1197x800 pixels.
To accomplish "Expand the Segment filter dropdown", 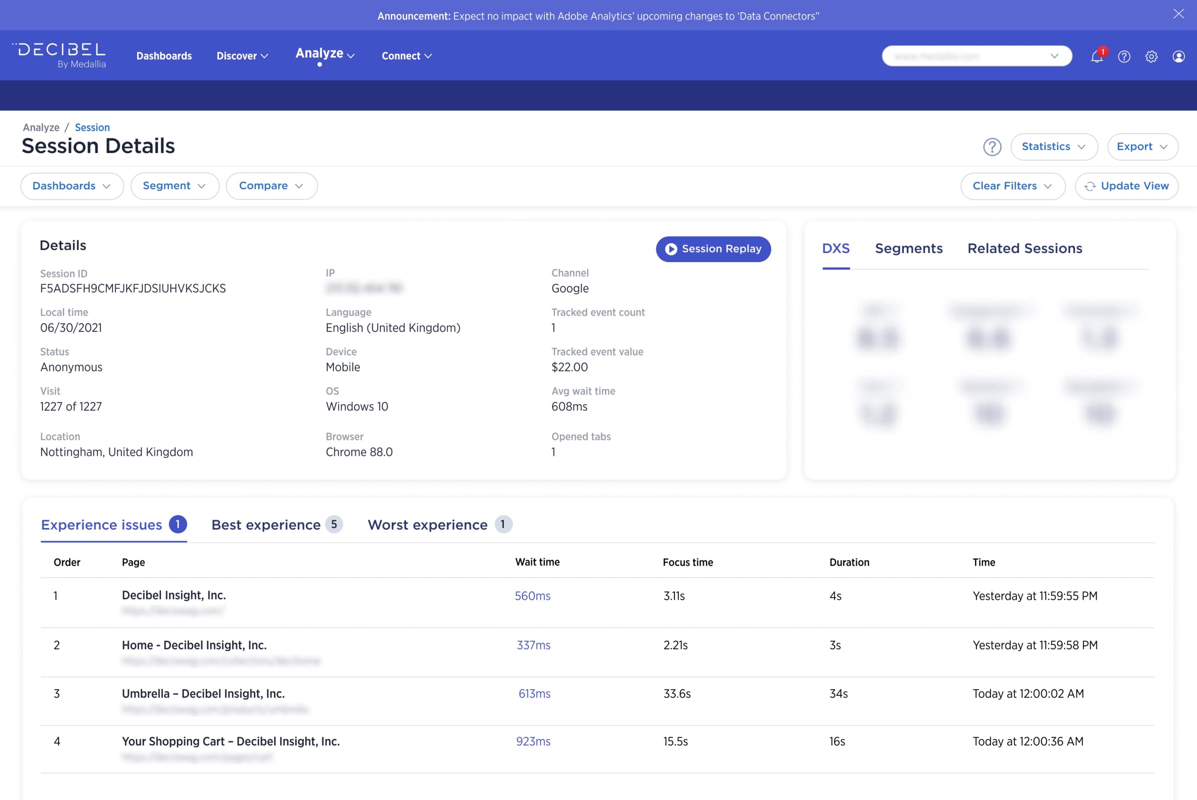I will [175, 186].
